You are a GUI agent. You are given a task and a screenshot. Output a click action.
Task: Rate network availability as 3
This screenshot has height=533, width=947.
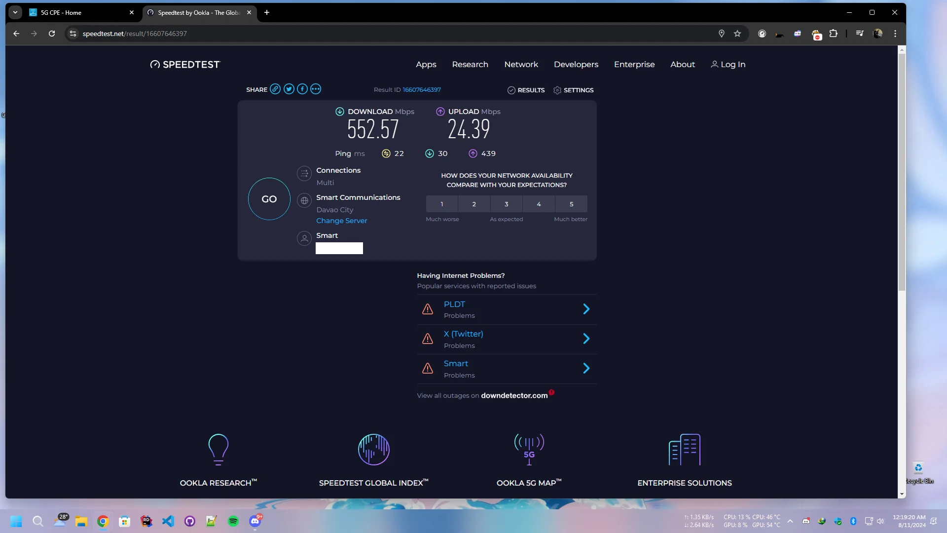tap(507, 204)
